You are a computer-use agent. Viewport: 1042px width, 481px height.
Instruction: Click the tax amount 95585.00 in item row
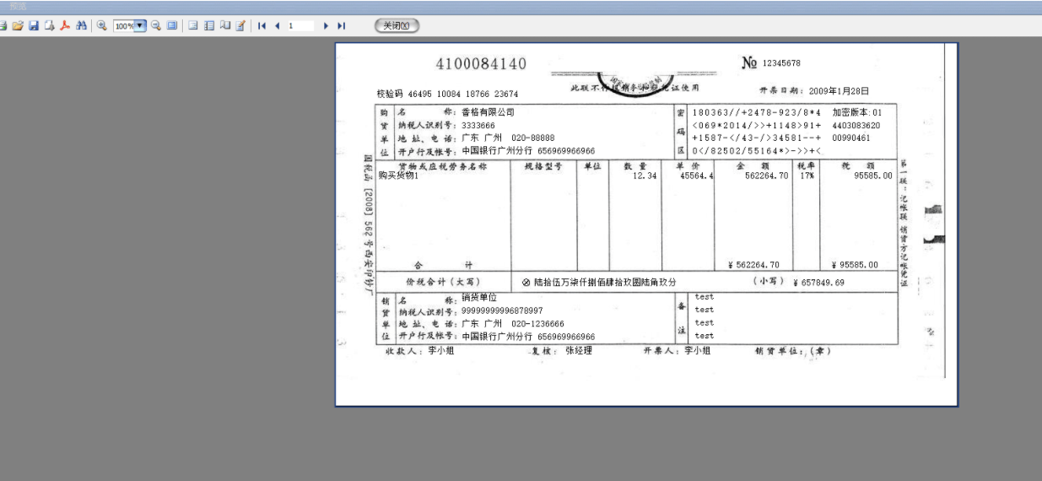[x=873, y=176]
